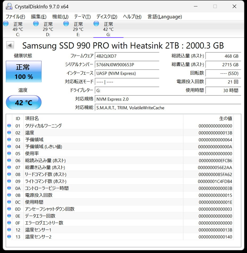Click status orb for 08 リードコマンド数 row
The width and height of the screenshot is (247, 253).
click(x=9, y=174)
